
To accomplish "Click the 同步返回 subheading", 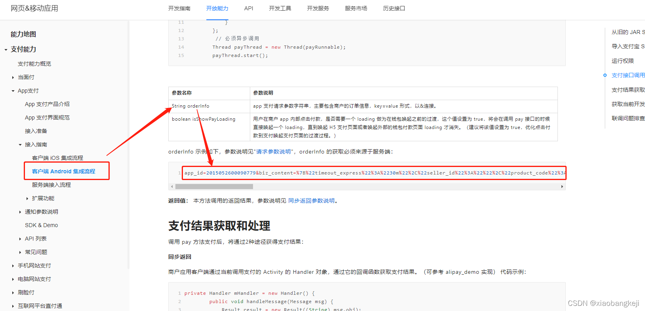I will click(180, 257).
